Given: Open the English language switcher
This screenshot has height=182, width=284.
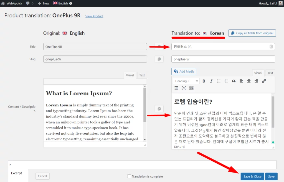Looking at the screenshot, I should 60,3.
